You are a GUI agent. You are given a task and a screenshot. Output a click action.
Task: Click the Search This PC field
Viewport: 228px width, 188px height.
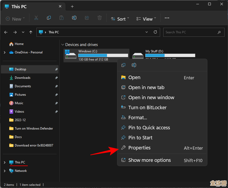190,32
